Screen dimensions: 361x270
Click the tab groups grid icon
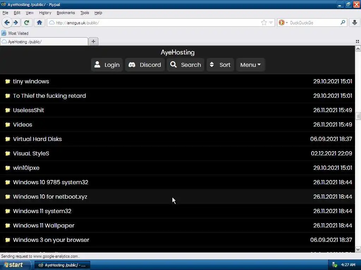357,41
